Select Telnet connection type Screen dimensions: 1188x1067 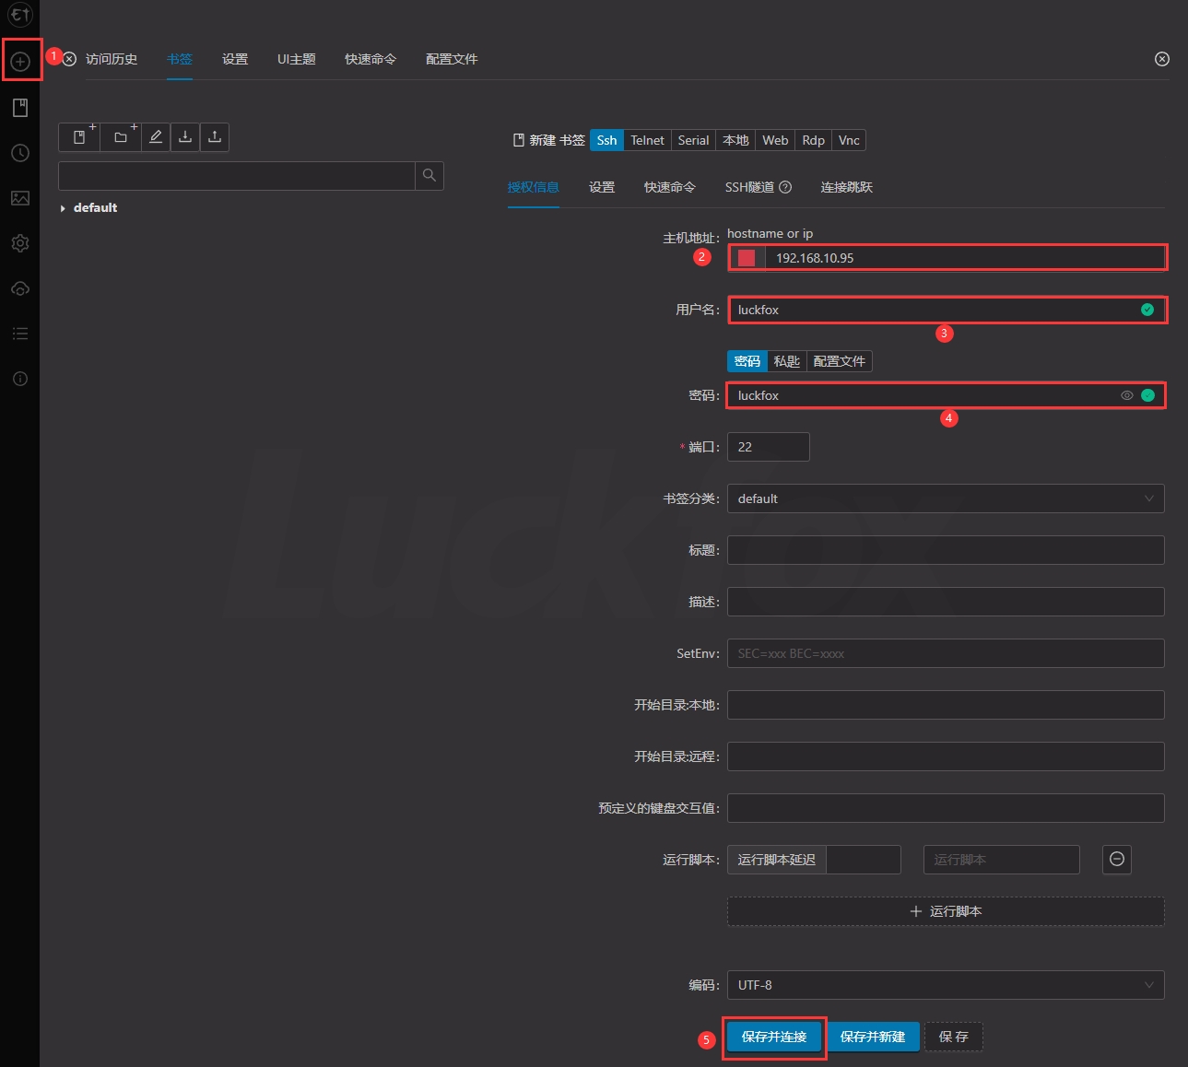(647, 140)
